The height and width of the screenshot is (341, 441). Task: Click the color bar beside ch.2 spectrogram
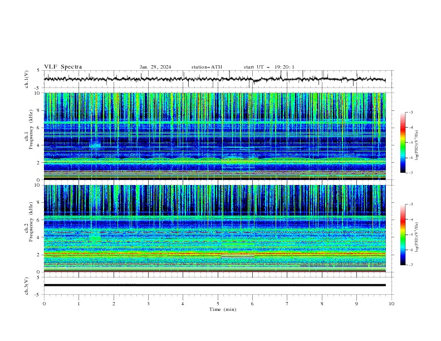(403, 235)
